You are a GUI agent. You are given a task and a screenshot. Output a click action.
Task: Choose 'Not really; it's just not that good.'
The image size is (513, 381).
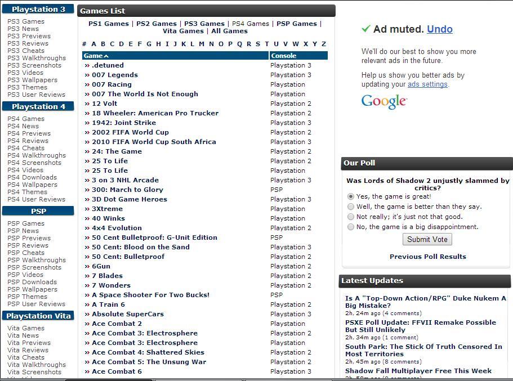pyautogui.click(x=351, y=217)
